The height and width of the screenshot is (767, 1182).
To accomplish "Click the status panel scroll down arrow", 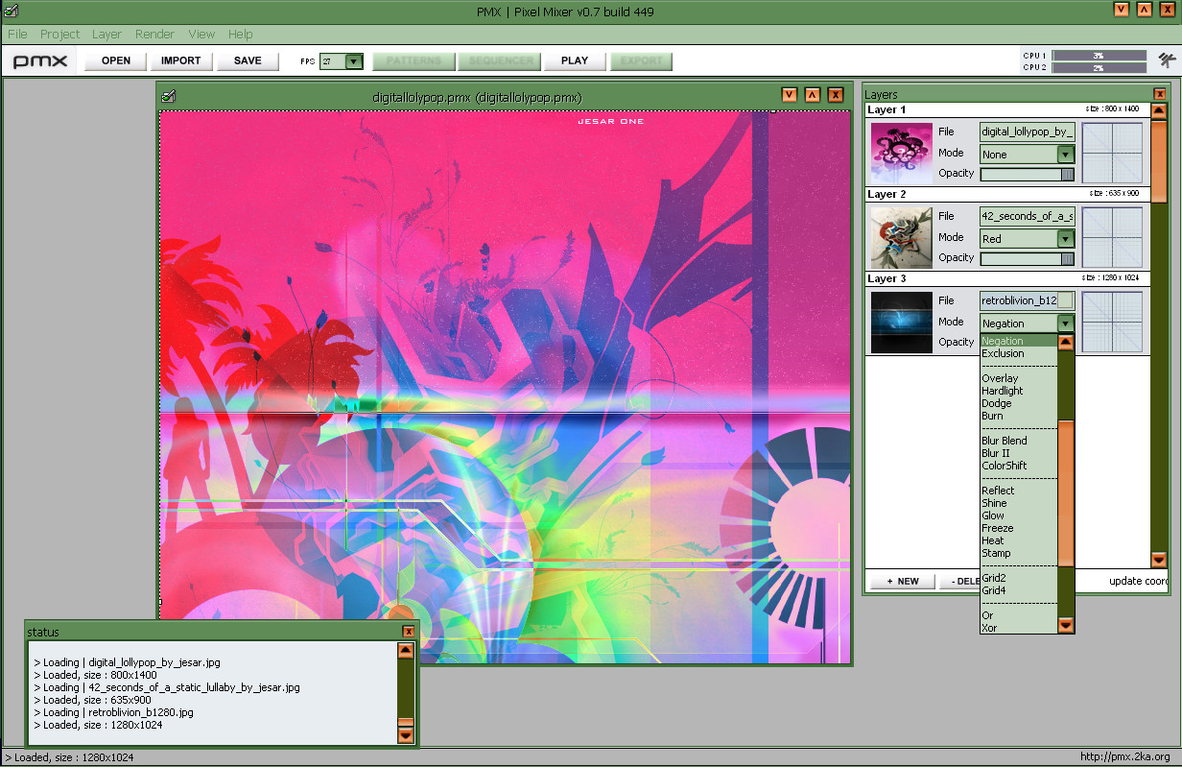I will (x=406, y=735).
